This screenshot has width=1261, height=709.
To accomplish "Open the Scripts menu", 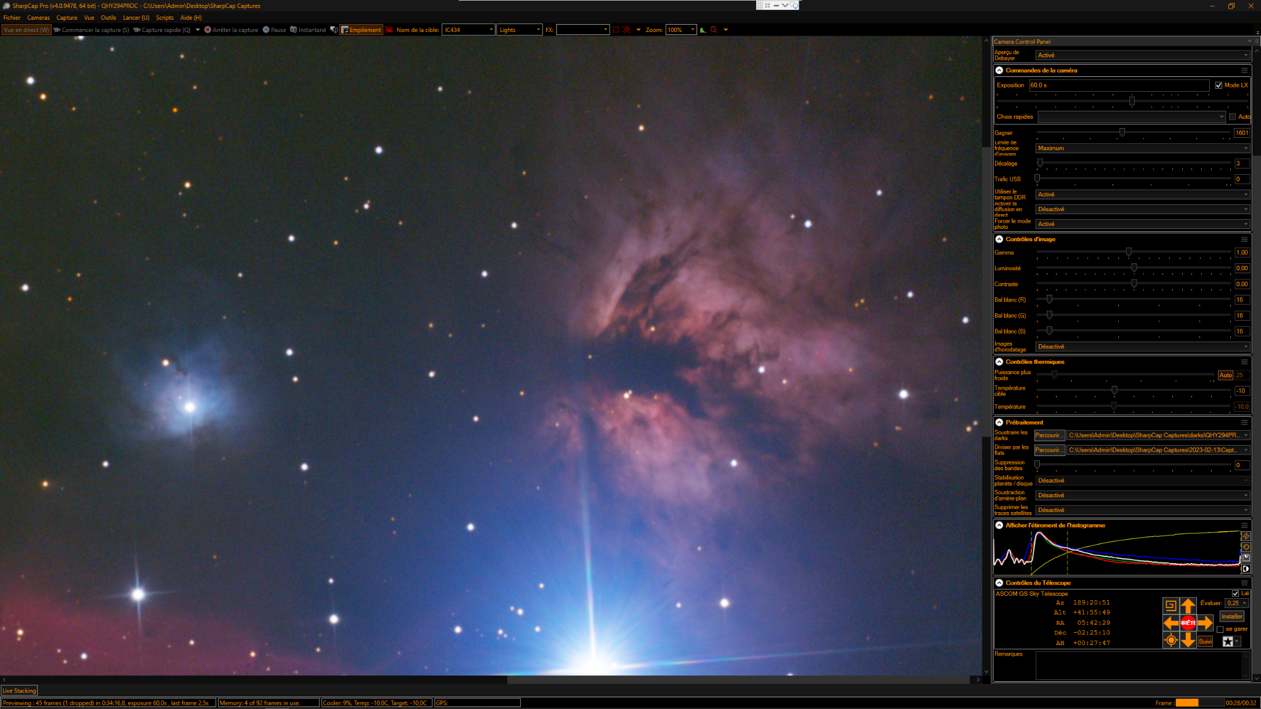I will coord(164,18).
